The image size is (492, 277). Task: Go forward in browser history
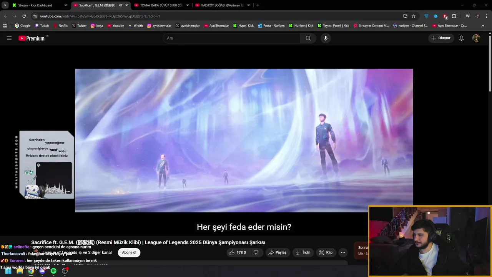tap(15, 16)
